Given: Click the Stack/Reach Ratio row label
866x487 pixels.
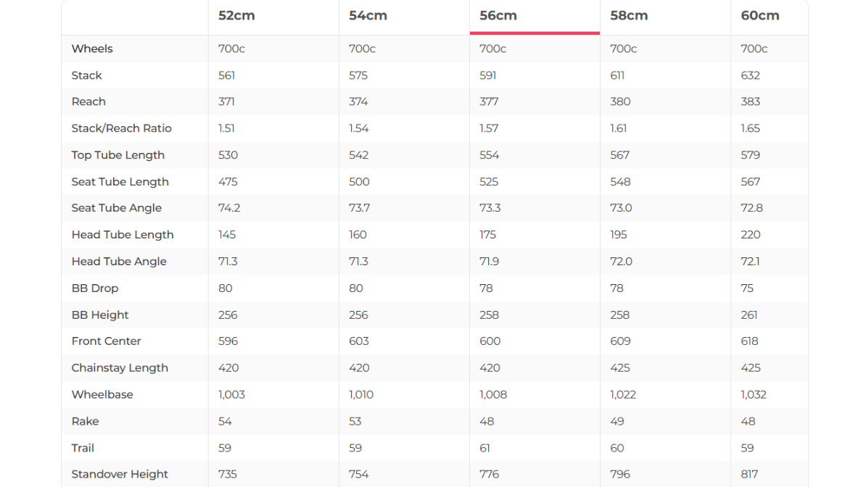Looking at the screenshot, I should click(121, 128).
